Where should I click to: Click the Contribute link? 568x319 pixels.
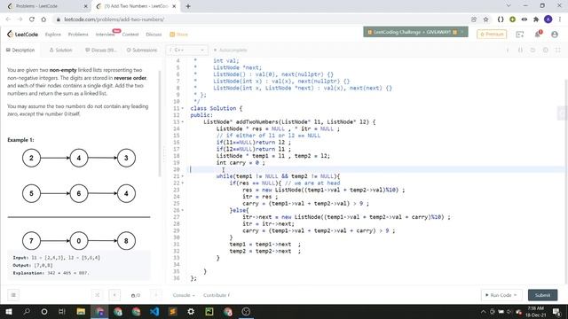pos(217,295)
